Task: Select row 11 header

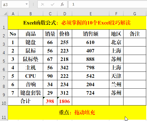Action: click(x=4, y=113)
